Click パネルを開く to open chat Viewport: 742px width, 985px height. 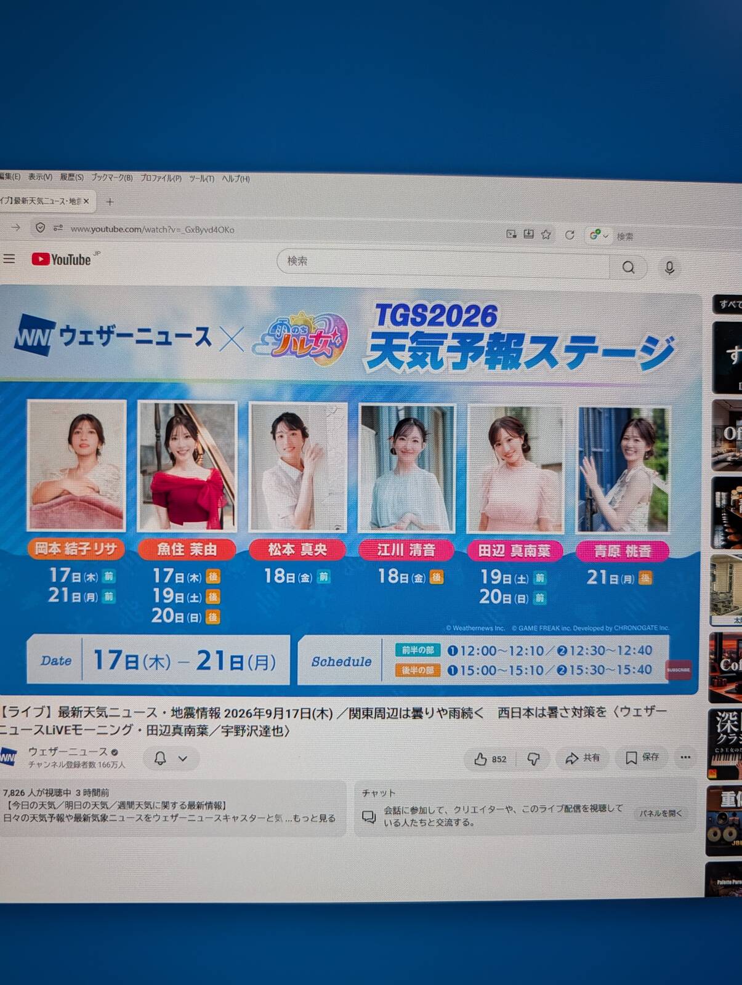pos(661,813)
